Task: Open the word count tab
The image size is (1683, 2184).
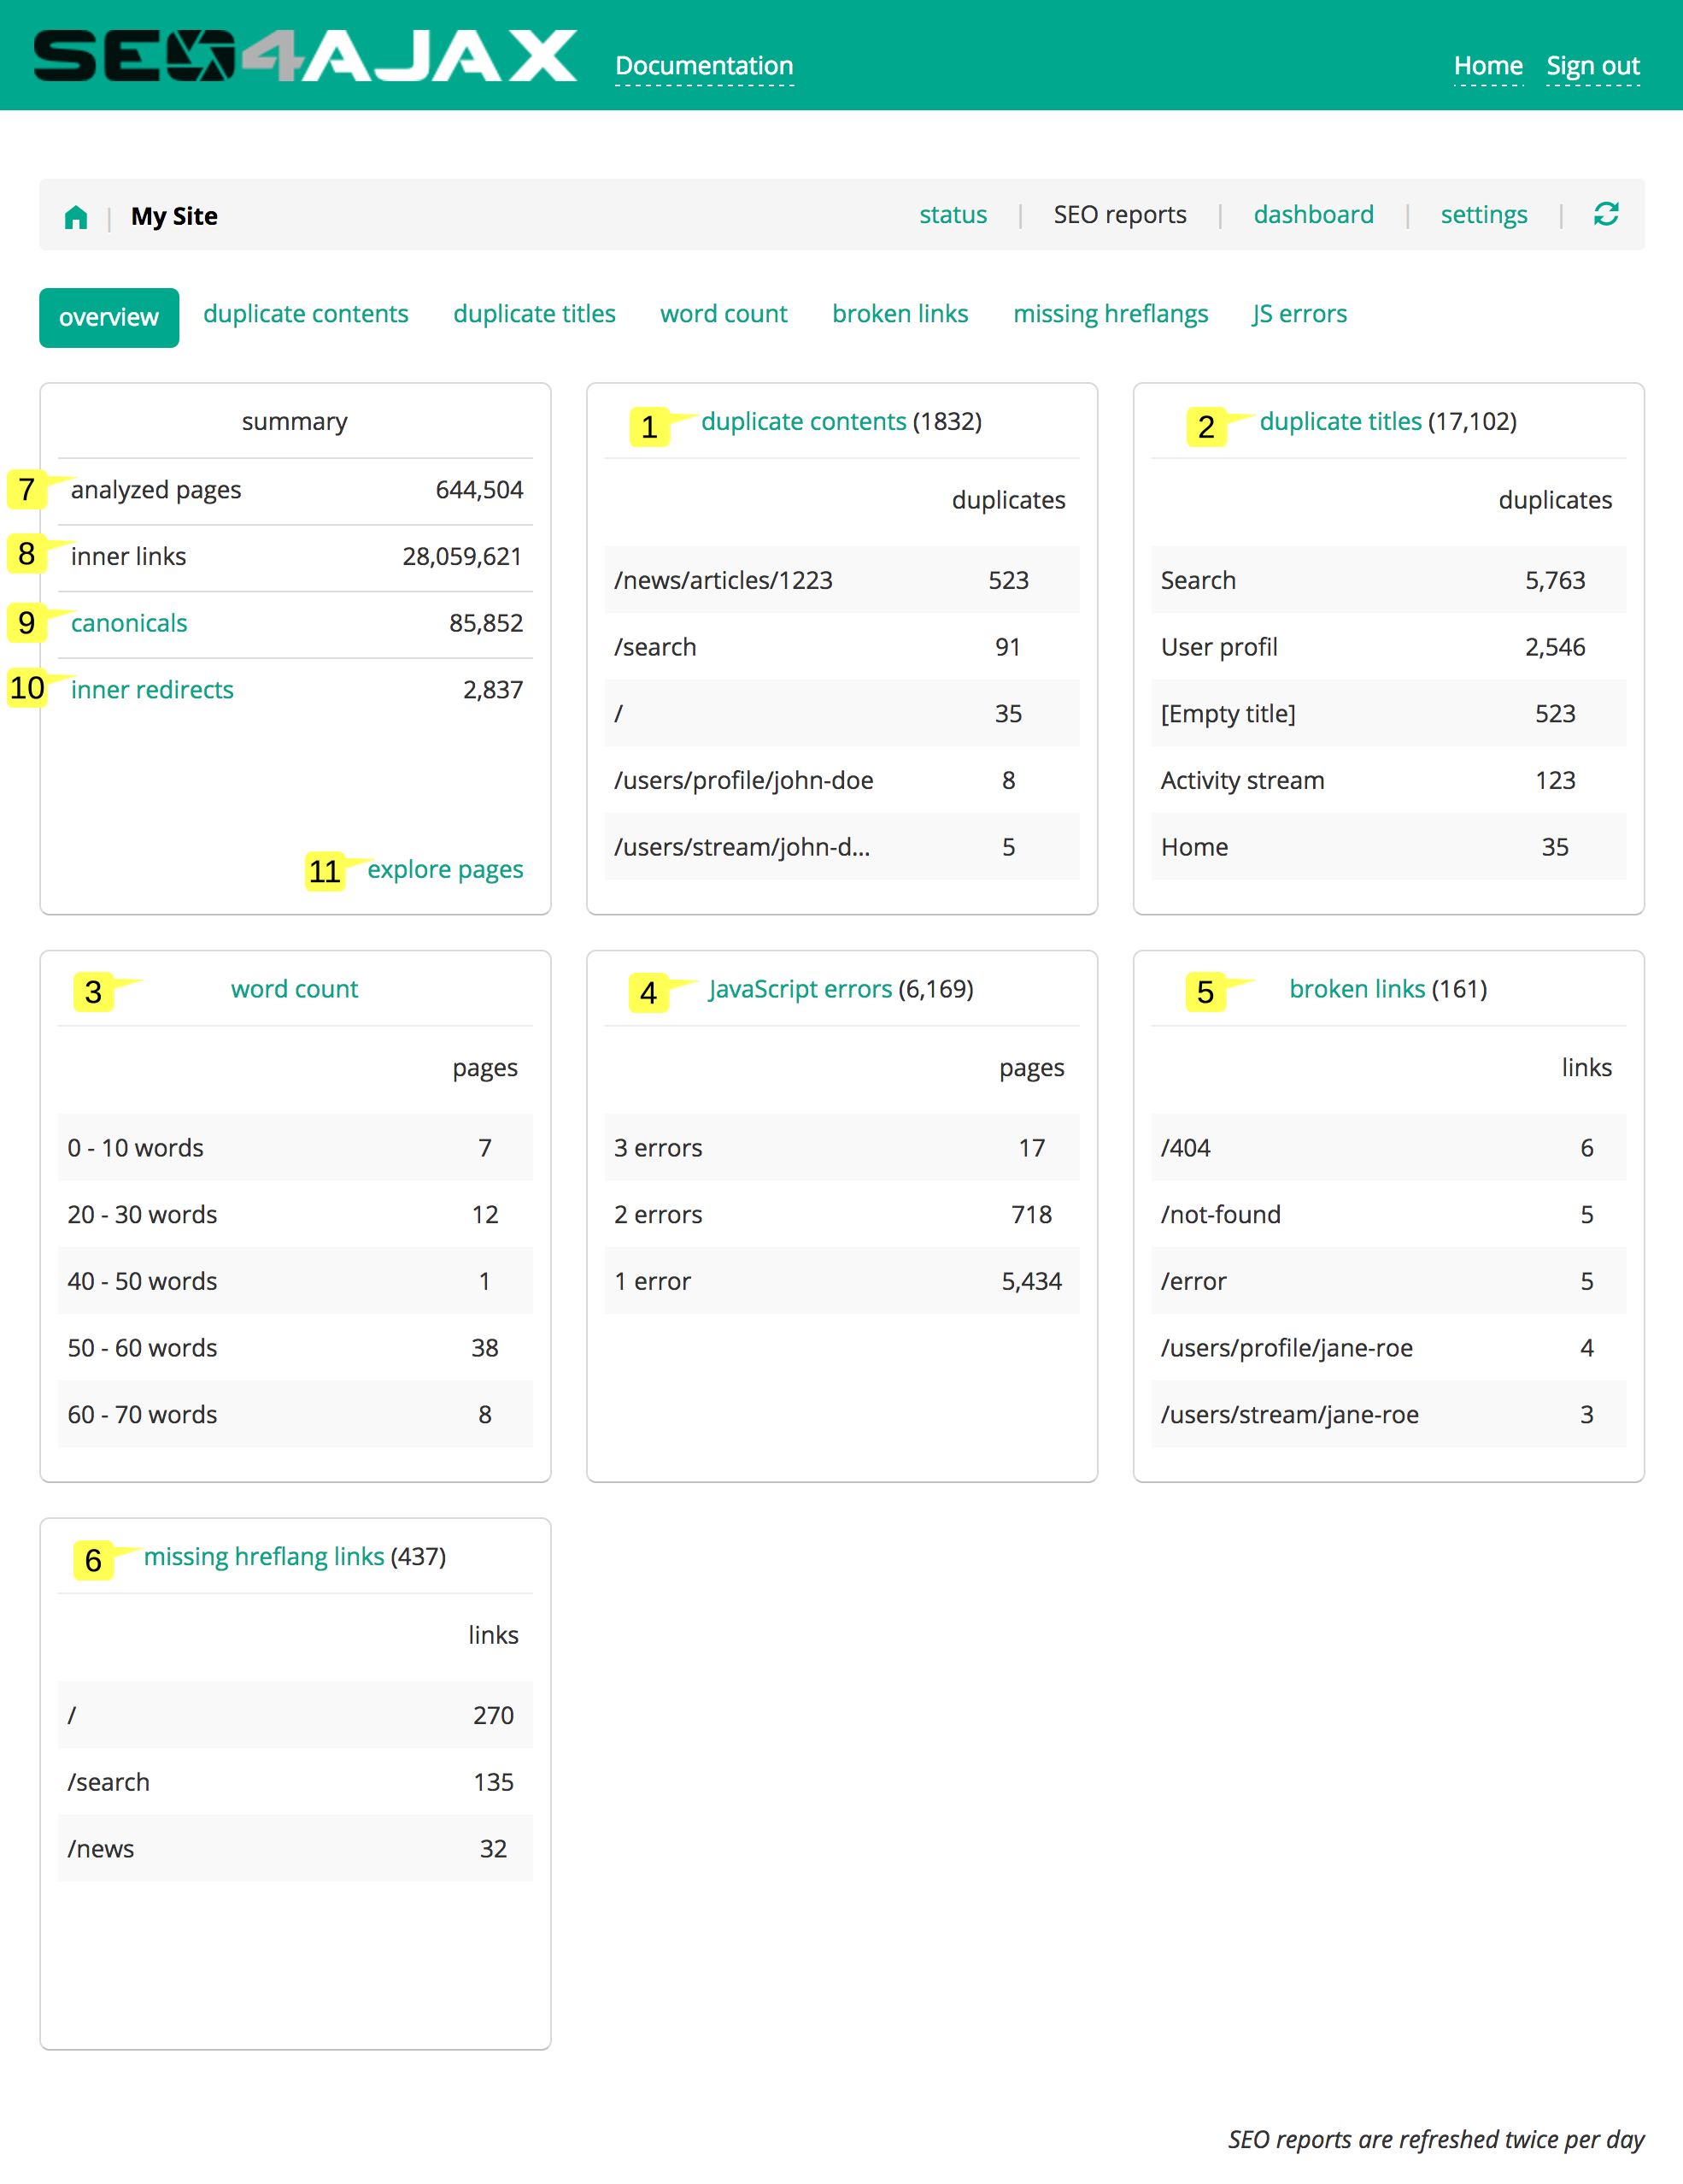Action: tap(723, 313)
